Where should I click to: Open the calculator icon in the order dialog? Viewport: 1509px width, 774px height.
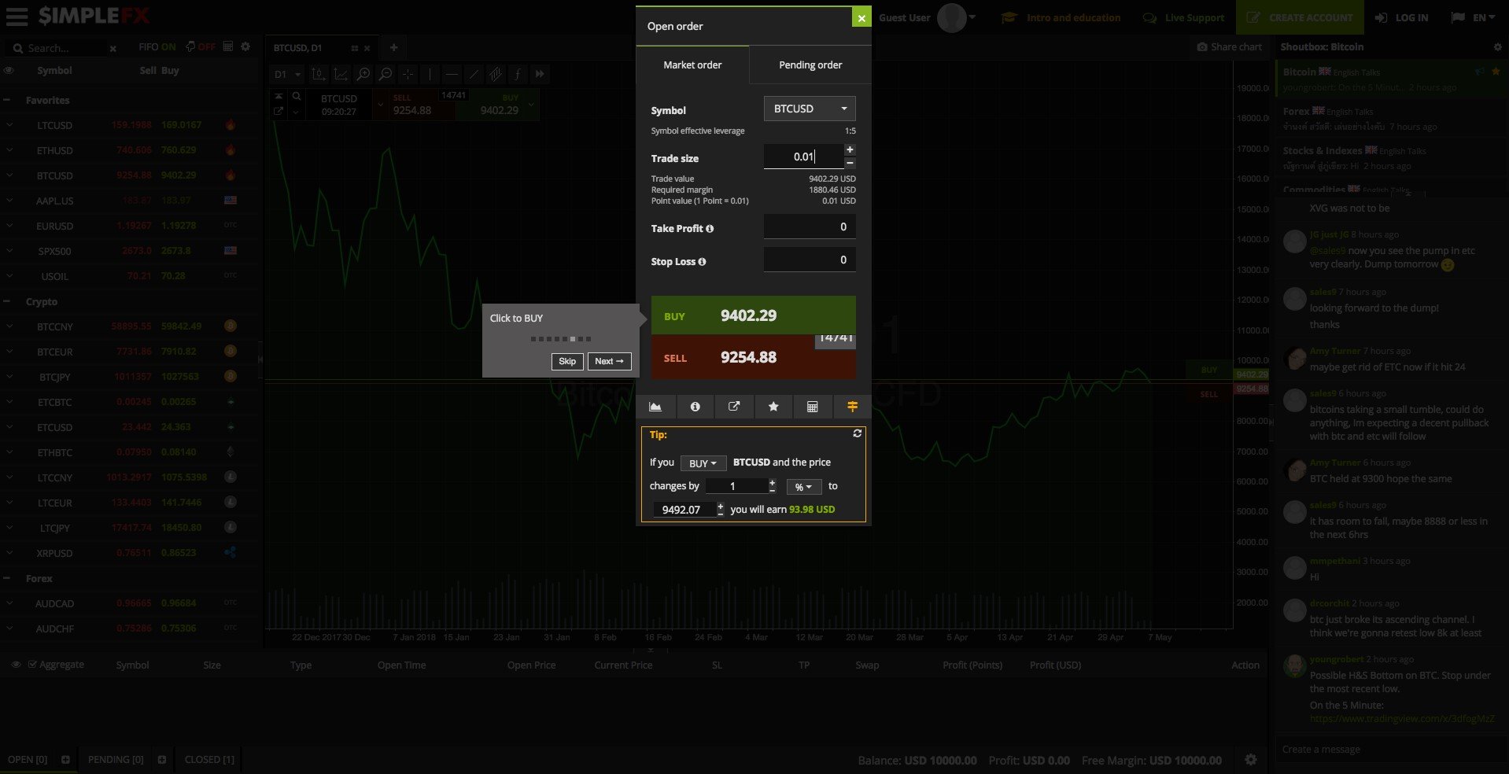812,407
